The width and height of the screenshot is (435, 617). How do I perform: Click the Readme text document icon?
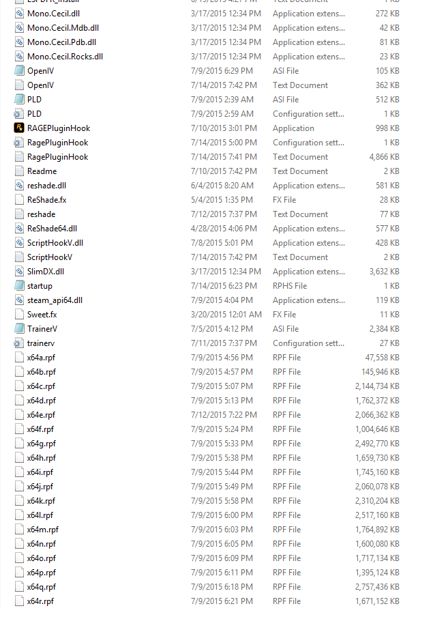click(x=19, y=171)
